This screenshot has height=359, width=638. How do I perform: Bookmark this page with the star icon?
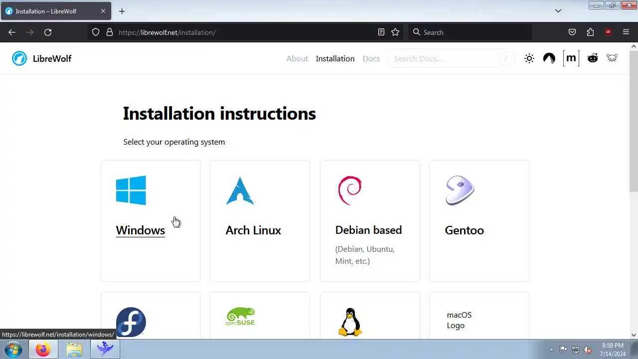(395, 32)
